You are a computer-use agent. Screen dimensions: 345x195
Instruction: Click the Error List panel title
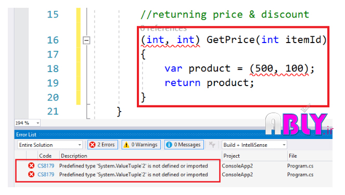[x=26, y=134]
